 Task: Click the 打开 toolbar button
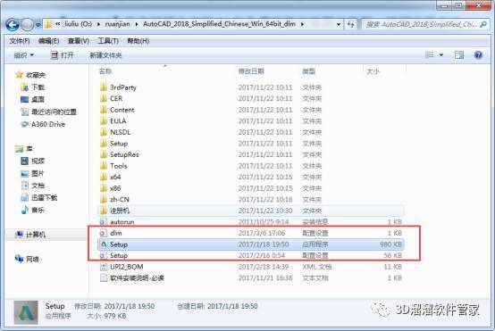63,55
